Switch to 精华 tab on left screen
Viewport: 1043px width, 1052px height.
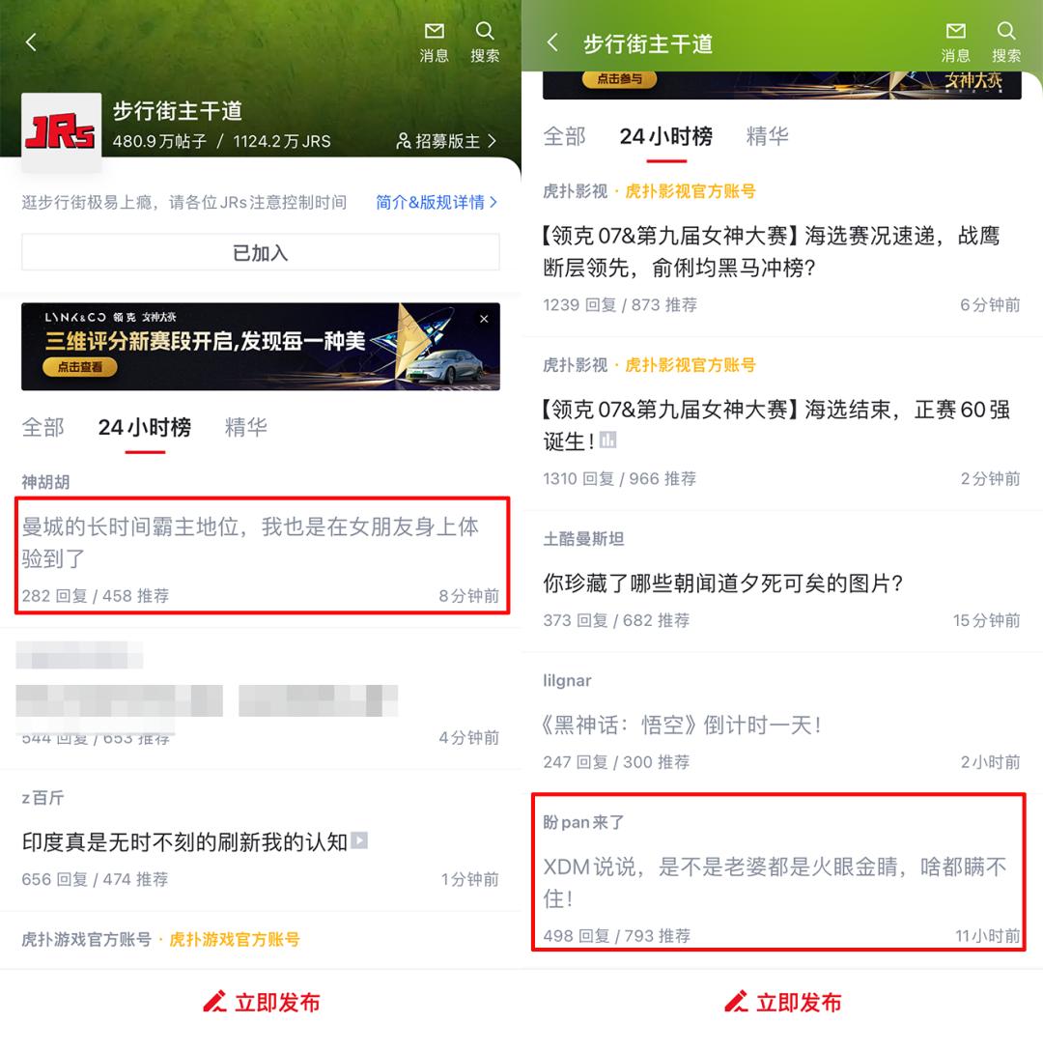click(x=245, y=427)
